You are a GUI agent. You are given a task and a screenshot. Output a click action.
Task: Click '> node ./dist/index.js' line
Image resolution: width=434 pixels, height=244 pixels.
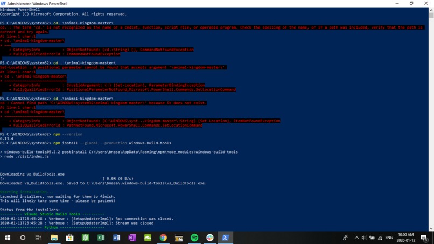[x=24, y=156]
